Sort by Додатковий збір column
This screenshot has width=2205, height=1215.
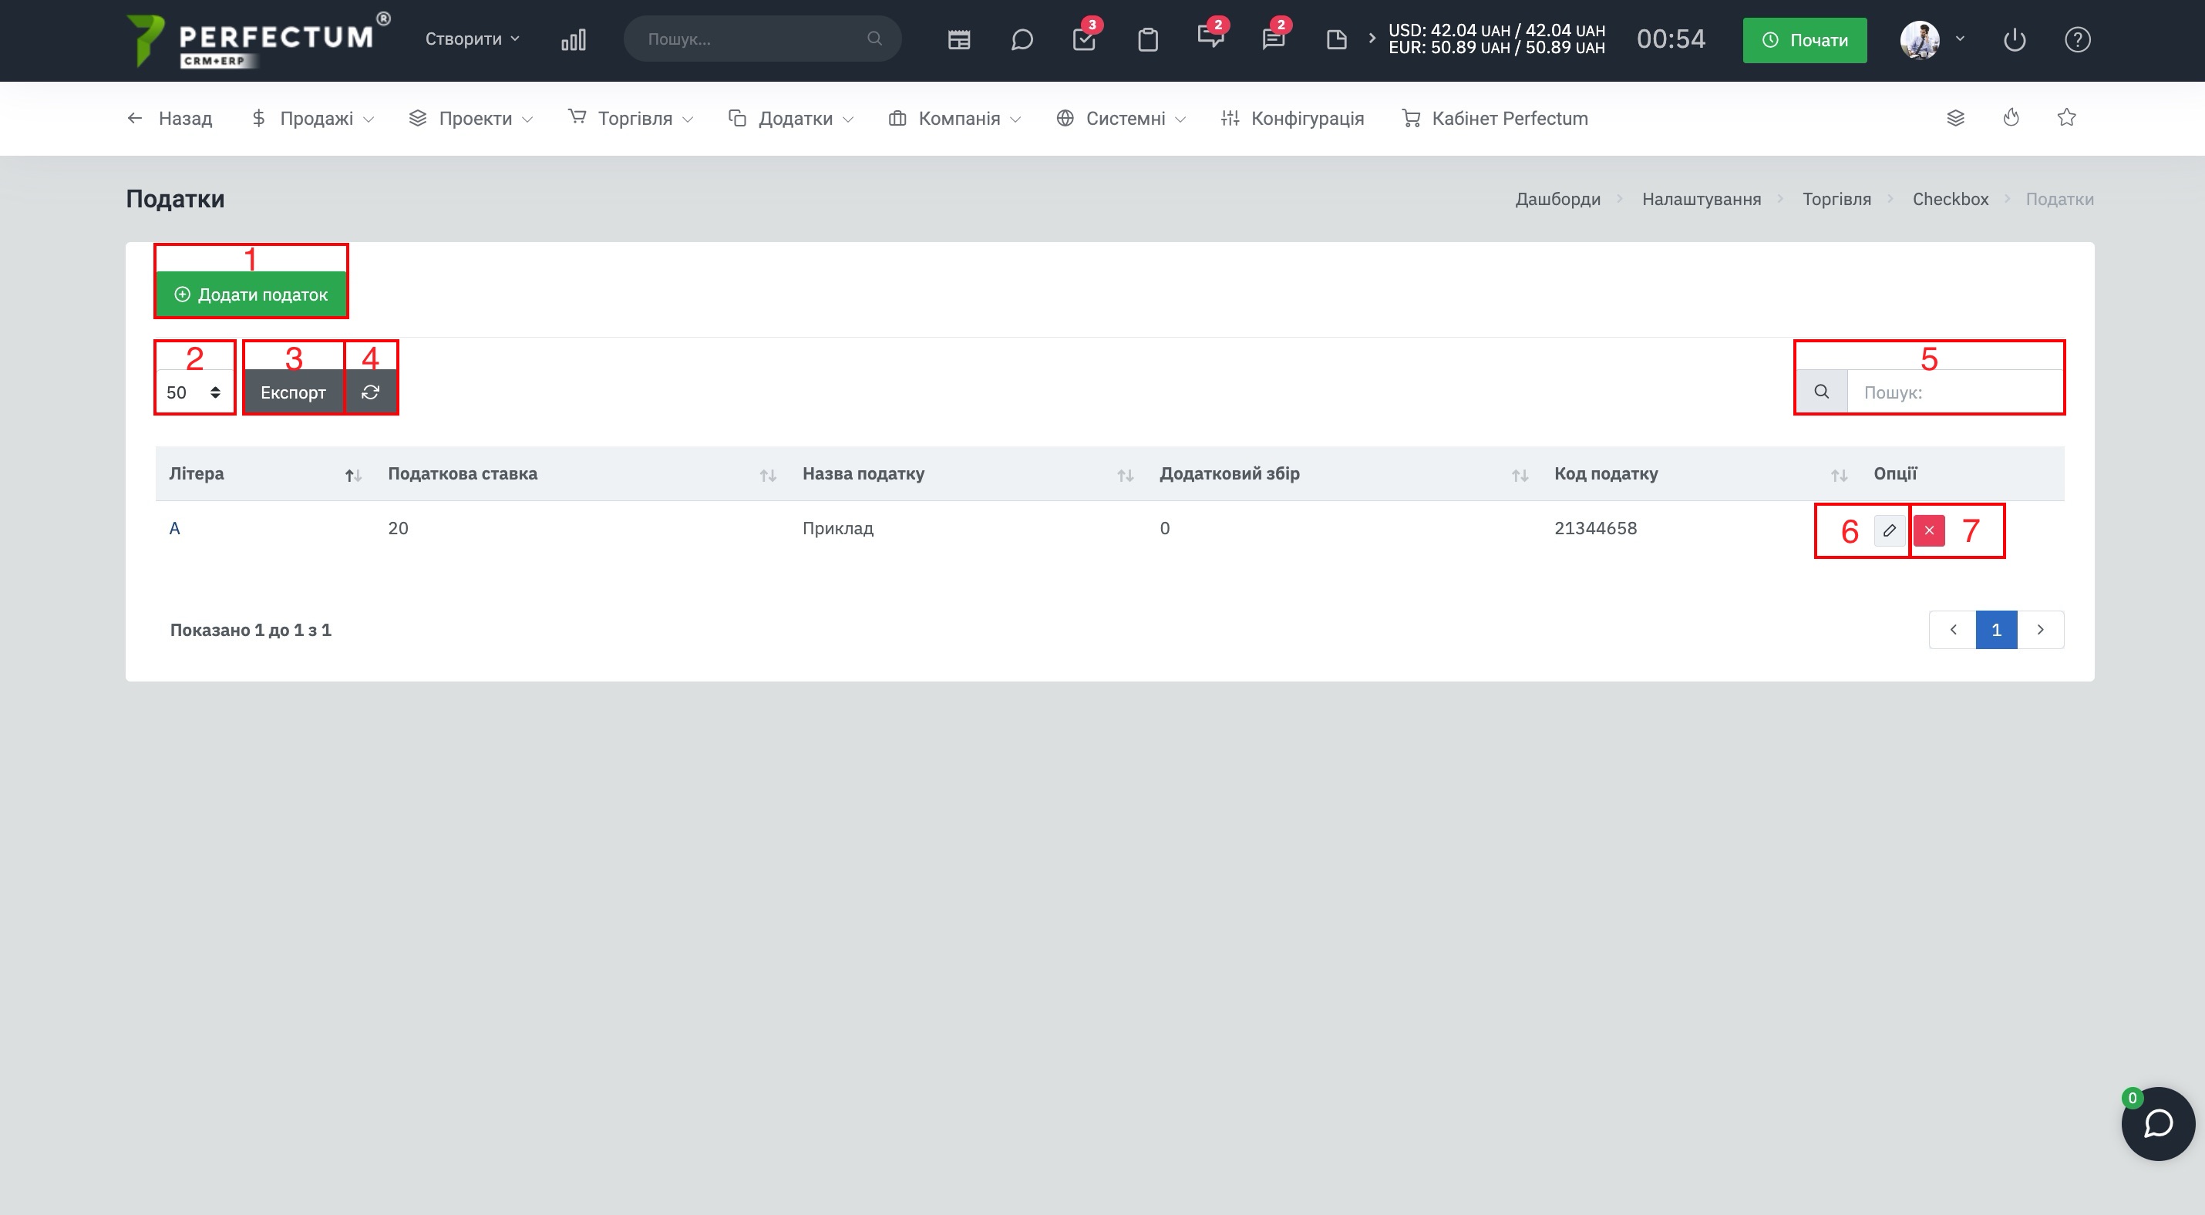[x=1344, y=473]
